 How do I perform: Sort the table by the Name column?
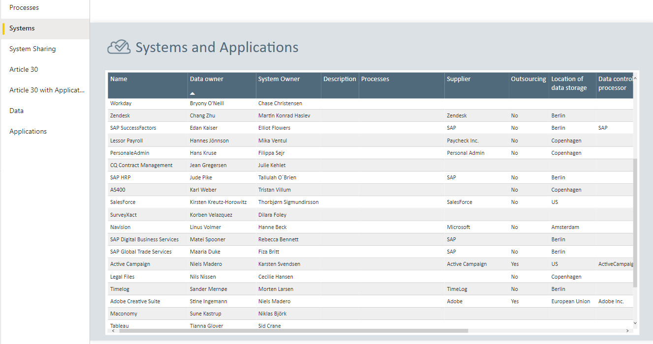[x=119, y=79]
